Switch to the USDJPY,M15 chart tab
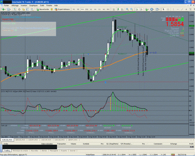 tap(33, 140)
